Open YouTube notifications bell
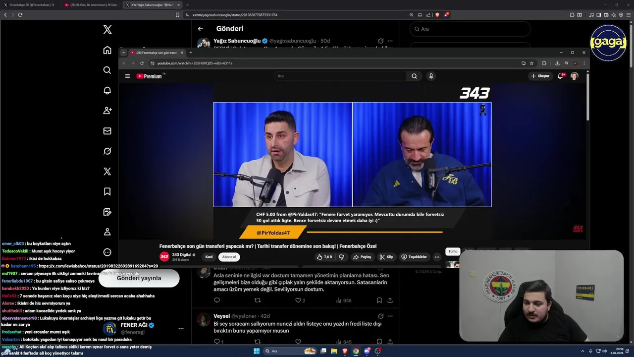634x357 pixels. pyautogui.click(x=561, y=76)
